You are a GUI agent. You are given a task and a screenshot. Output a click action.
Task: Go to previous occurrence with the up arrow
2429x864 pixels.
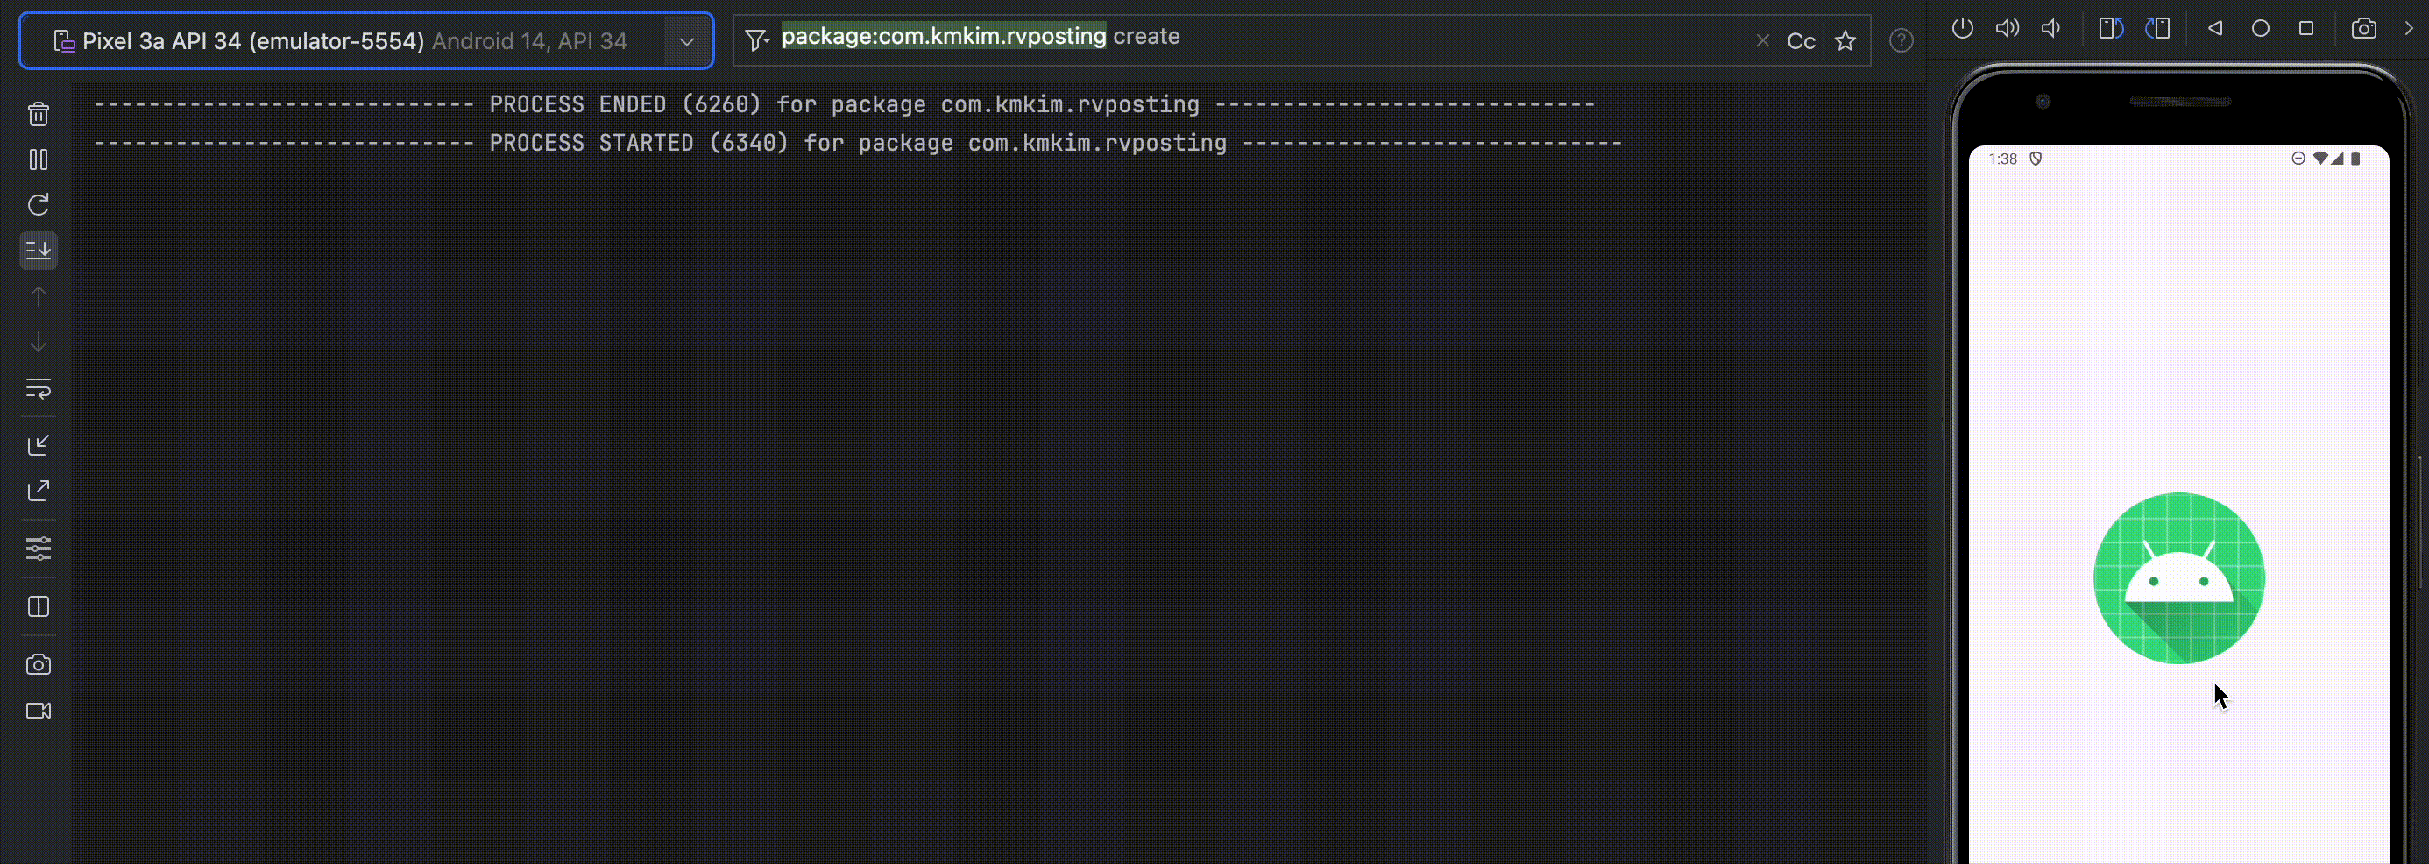coord(39,296)
